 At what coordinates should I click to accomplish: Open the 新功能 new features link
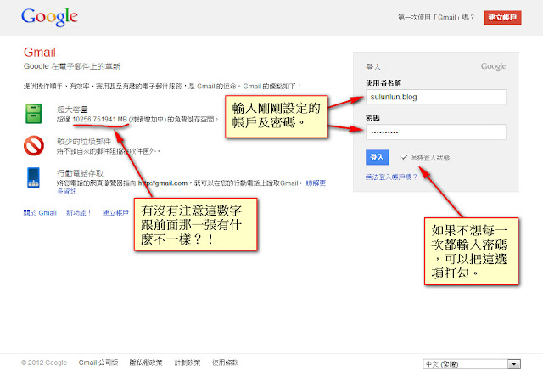[79, 213]
